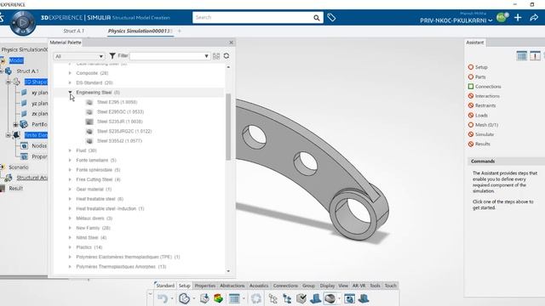545x306 pixels.
Task: Select the xy plane in tree
Action: [40, 93]
